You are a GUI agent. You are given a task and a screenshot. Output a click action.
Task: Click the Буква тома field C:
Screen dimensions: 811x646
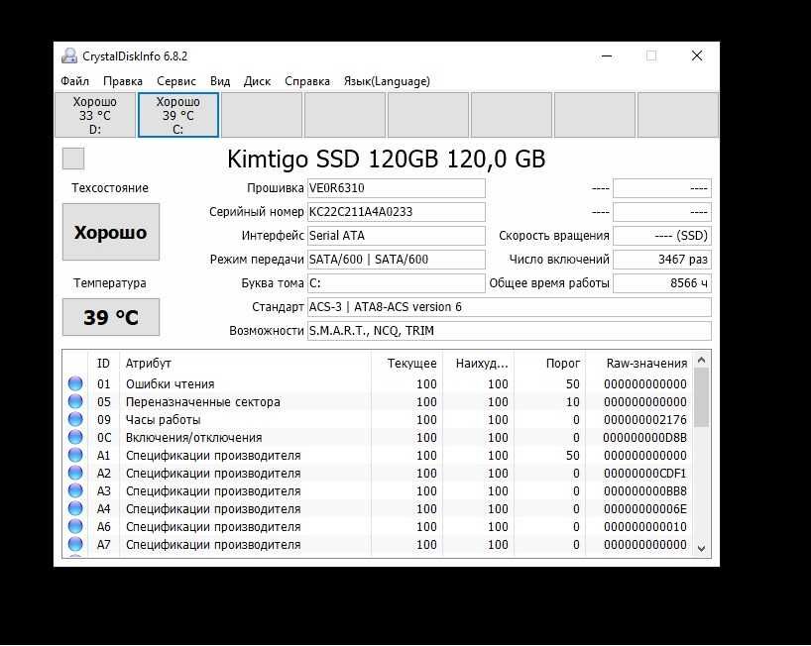point(397,283)
